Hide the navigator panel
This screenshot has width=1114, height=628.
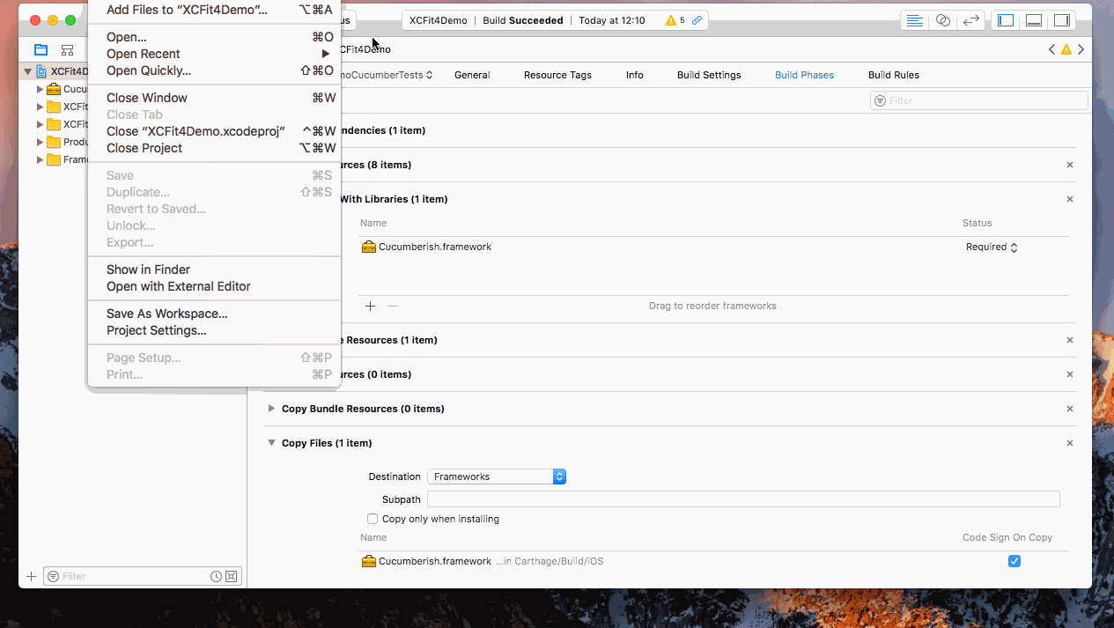1006,20
